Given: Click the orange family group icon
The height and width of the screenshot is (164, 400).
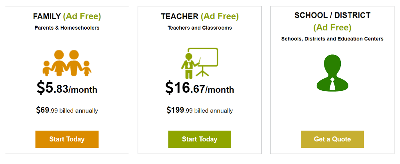Looking at the screenshot, I should [67, 63].
